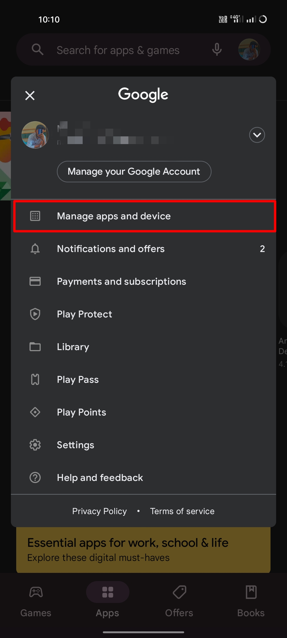Open Payments and subscriptions
Viewport: 287px width, 638px height.
[121, 281]
